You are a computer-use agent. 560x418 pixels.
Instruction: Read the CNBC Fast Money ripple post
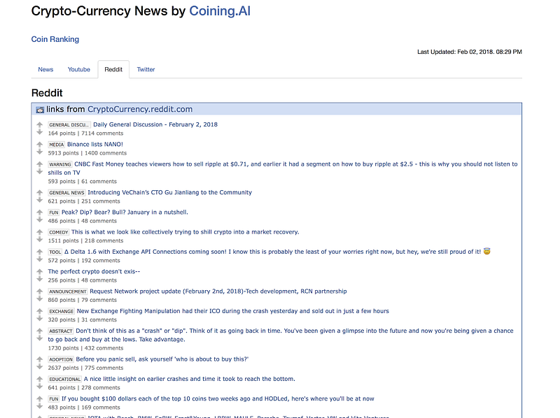coord(283,168)
